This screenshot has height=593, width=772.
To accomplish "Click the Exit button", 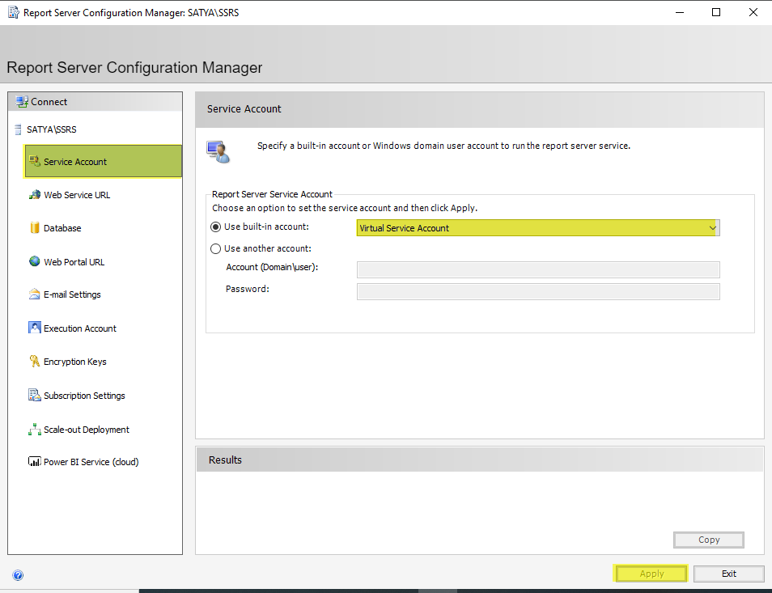I will tap(728, 574).
